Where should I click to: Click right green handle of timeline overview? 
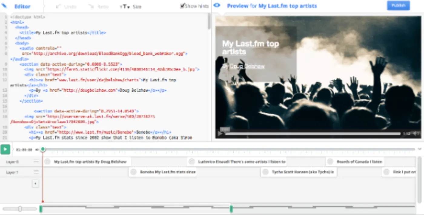coord(231,209)
